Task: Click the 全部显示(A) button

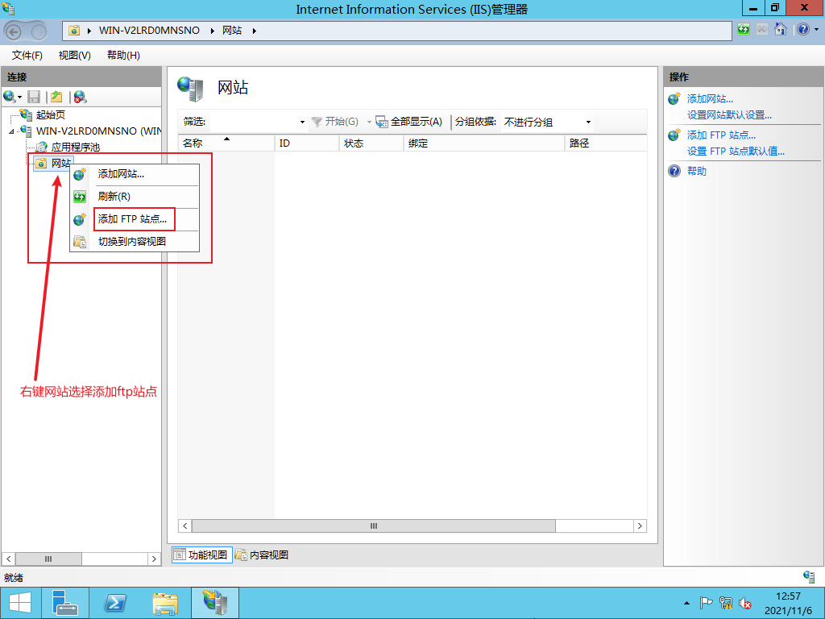Action: coord(408,122)
